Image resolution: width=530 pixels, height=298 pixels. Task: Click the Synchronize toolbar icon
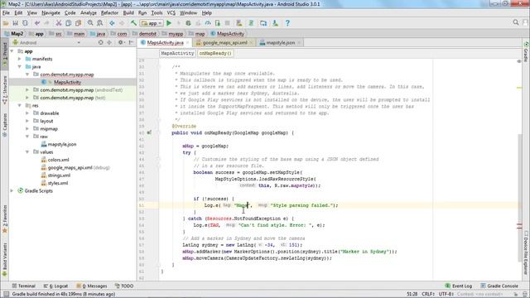click(25, 23)
